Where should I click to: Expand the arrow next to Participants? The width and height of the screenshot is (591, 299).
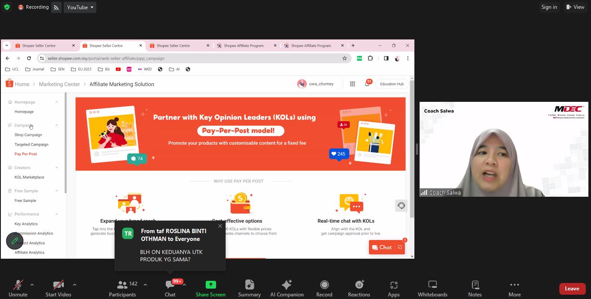point(145,285)
